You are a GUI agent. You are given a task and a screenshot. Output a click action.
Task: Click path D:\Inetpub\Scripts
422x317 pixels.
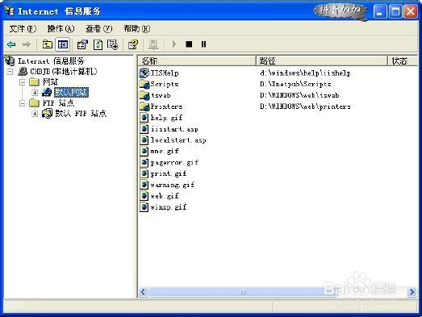pos(295,84)
